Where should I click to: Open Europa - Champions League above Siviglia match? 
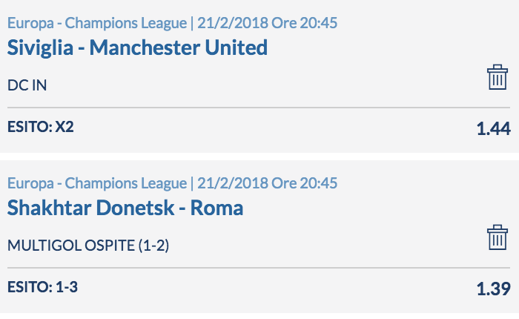click(x=97, y=23)
